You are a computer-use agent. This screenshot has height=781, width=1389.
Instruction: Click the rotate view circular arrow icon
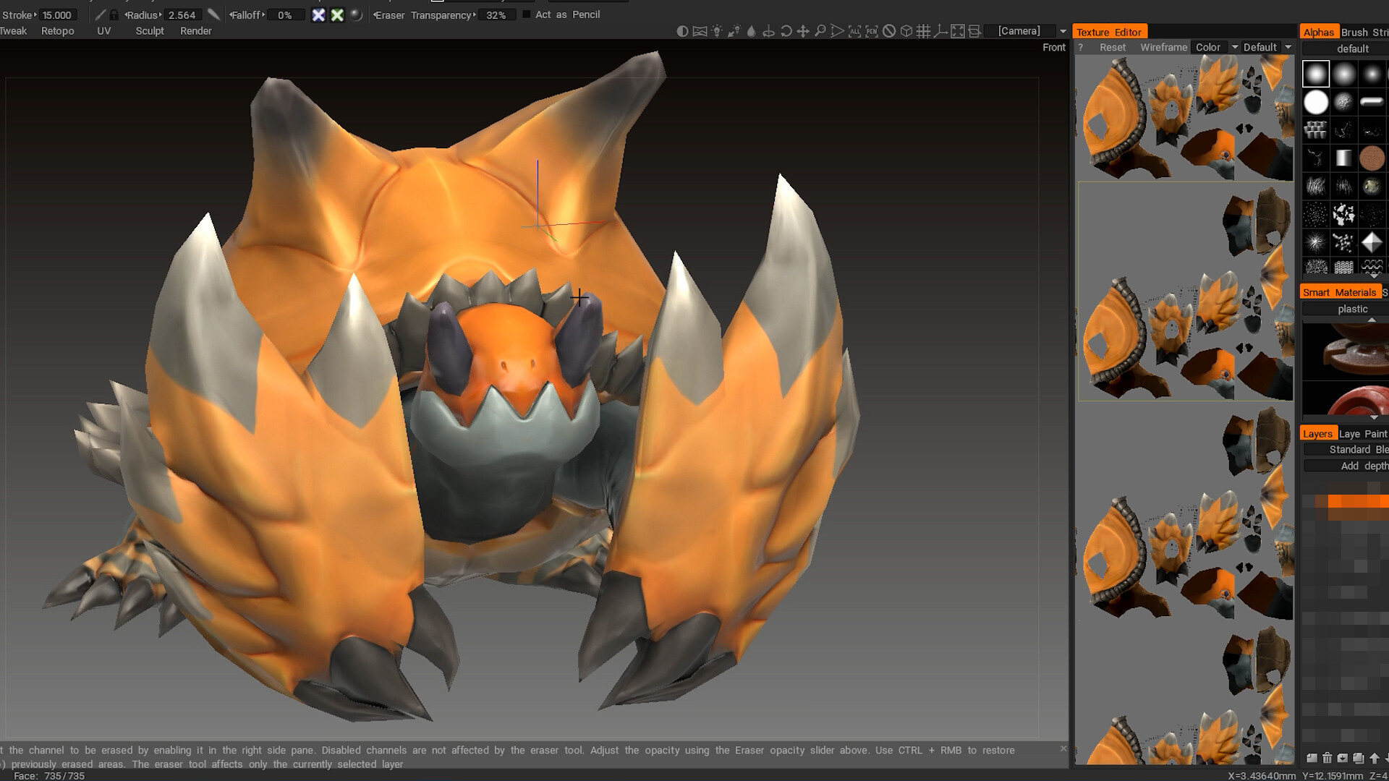(x=786, y=31)
